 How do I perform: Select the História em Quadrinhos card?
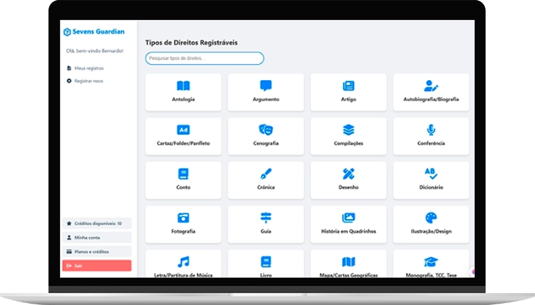348,224
